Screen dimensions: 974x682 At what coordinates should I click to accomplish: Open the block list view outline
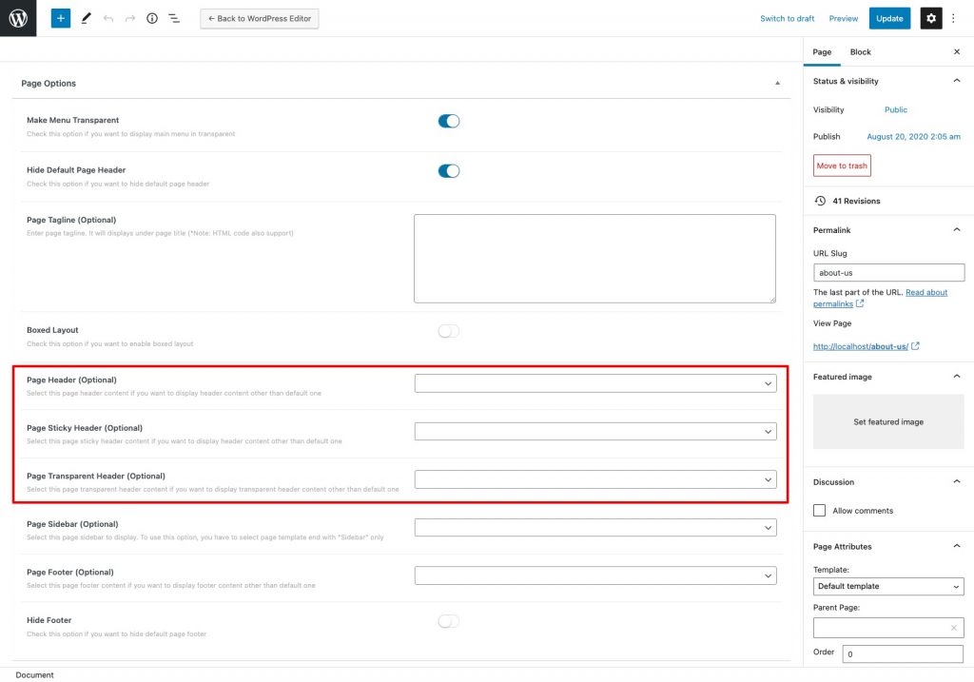(x=173, y=17)
